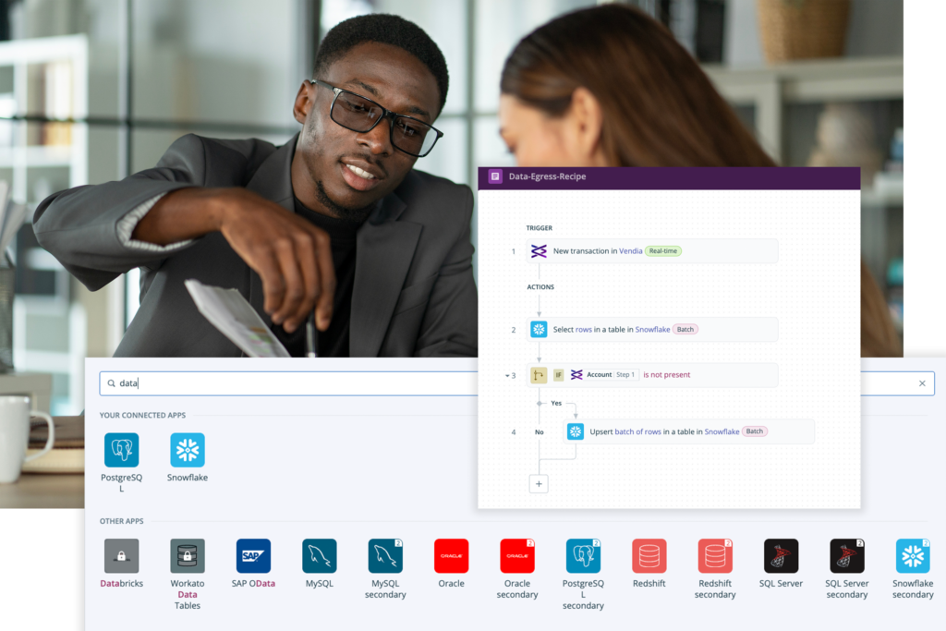Collapse step 3 using its arrow

pos(507,376)
